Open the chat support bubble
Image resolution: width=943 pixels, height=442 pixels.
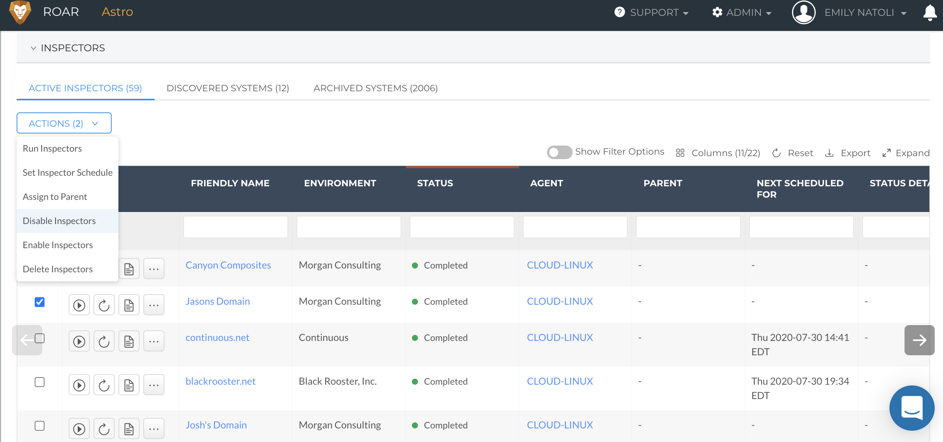[x=912, y=408]
